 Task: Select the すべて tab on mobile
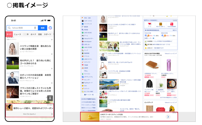pos(9,34)
